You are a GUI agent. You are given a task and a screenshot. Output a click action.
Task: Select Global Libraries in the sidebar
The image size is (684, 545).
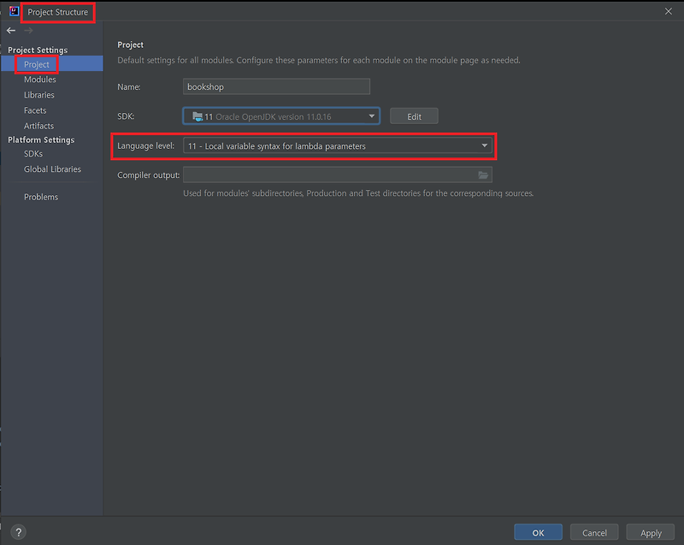53,169
